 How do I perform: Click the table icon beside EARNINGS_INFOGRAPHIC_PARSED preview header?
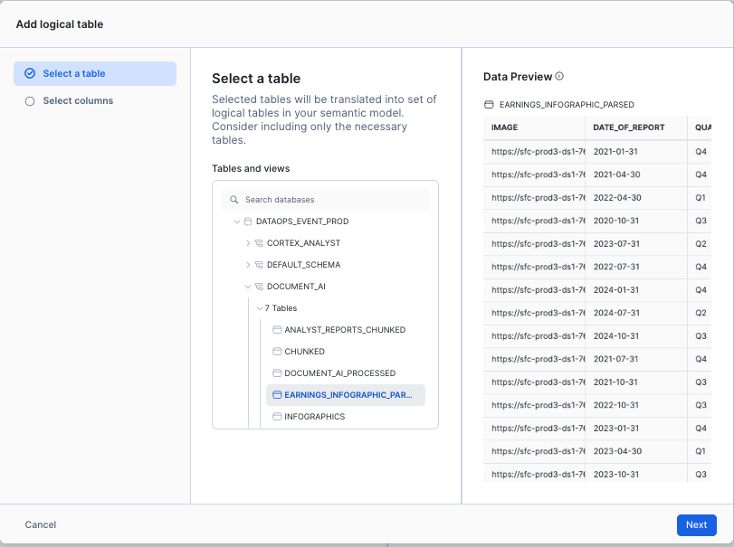489,102
